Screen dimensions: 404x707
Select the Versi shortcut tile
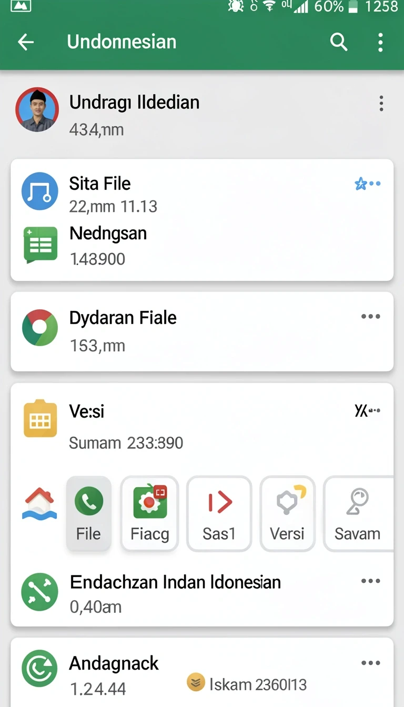click(x=287, y=513)
